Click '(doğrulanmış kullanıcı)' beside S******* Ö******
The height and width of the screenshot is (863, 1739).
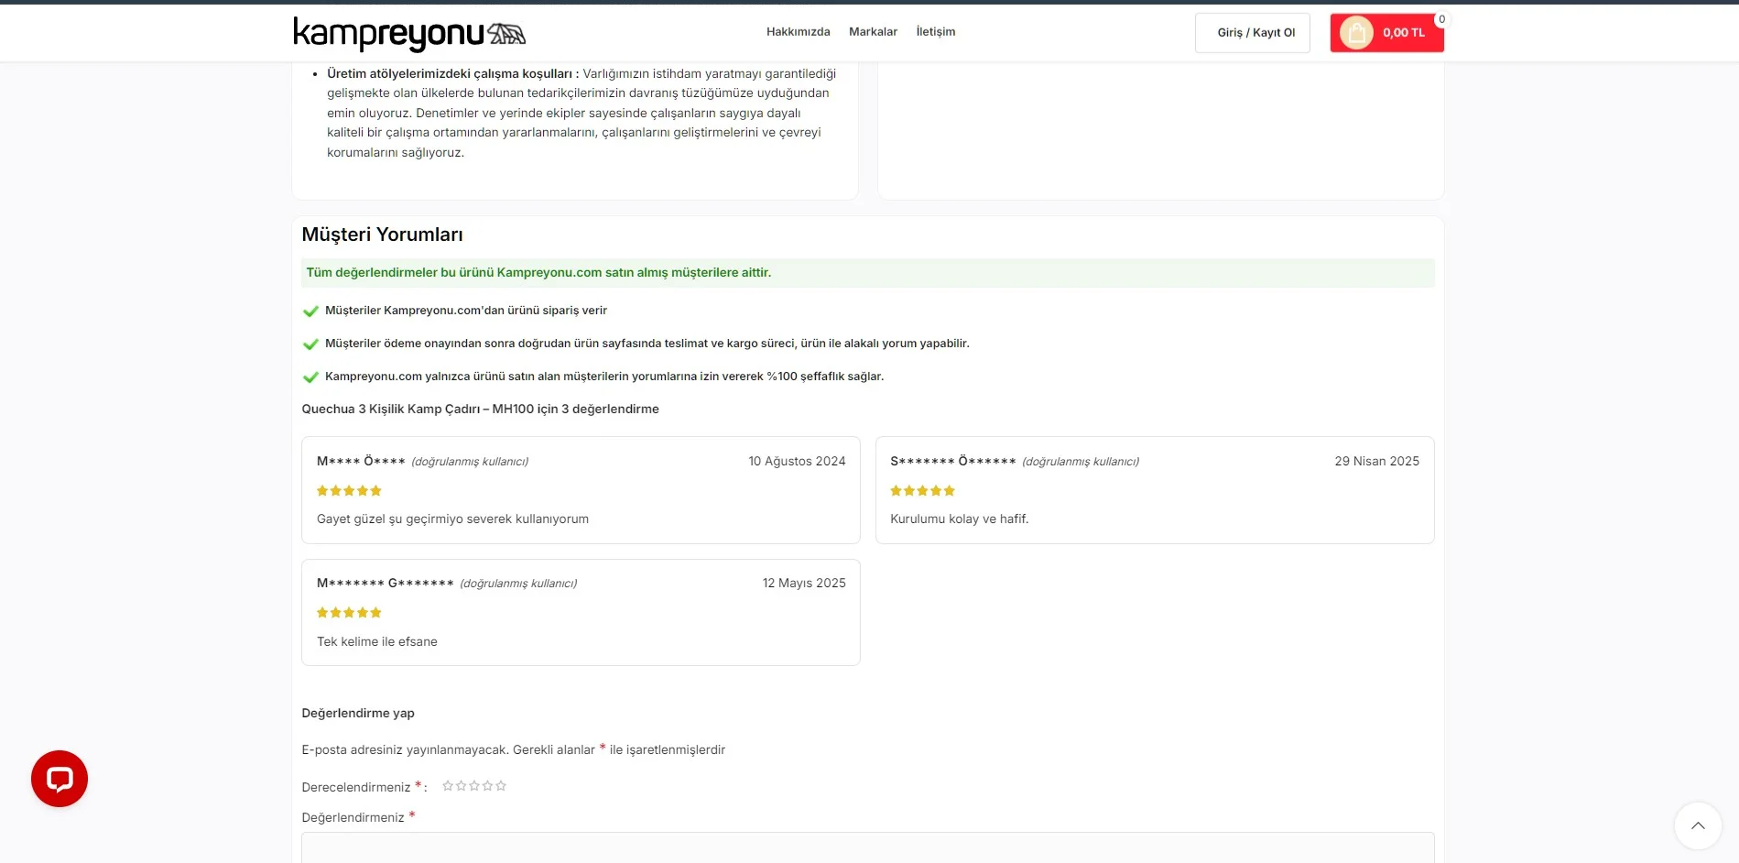tap(1081, 462)
